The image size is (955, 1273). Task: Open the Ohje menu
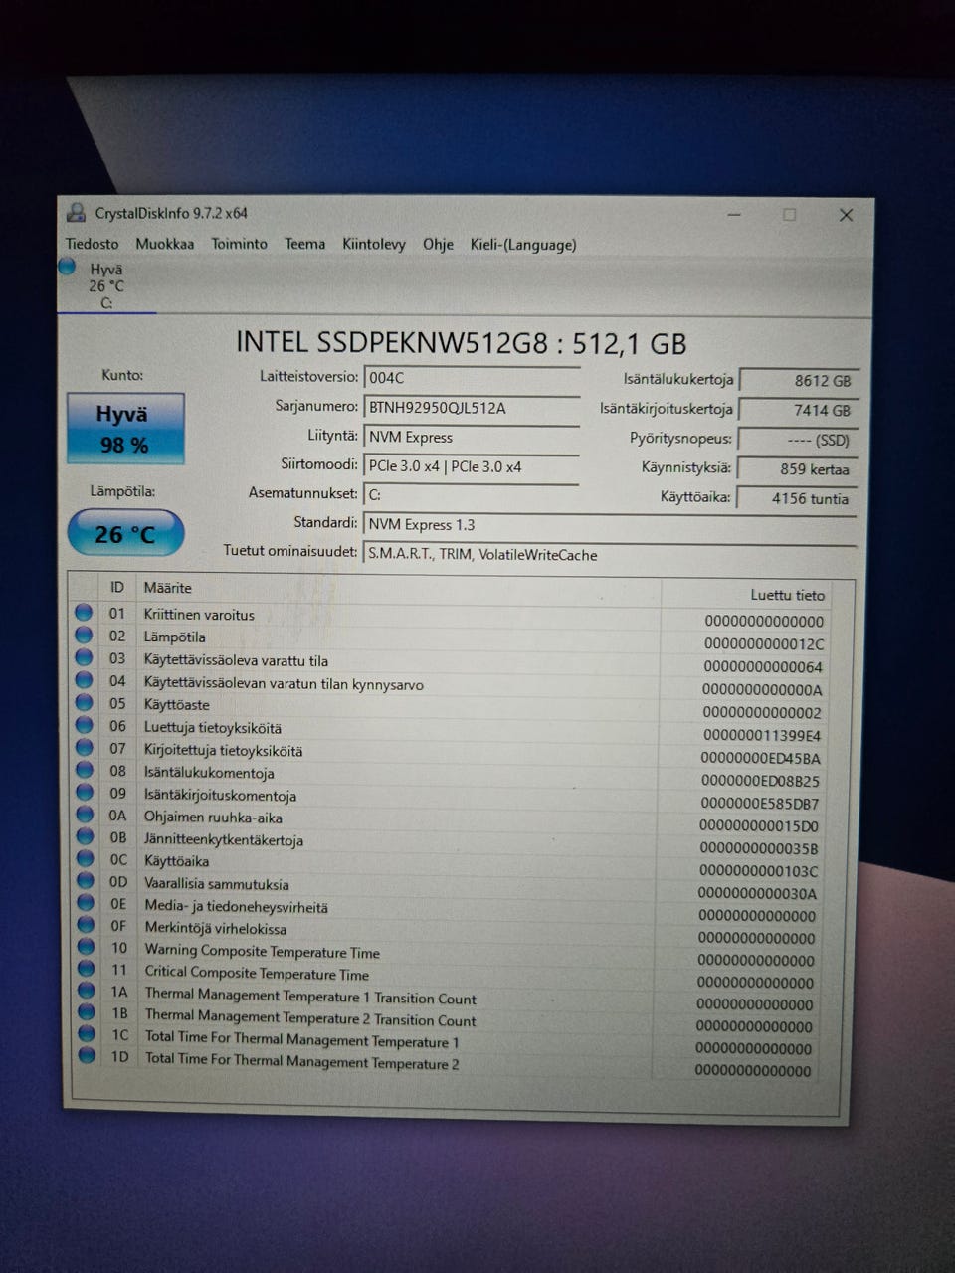[438, 244]
